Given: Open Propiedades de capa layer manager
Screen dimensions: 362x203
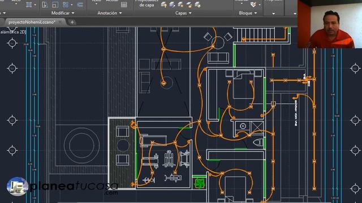Looking at the screenshot, I should pos(146,3).
